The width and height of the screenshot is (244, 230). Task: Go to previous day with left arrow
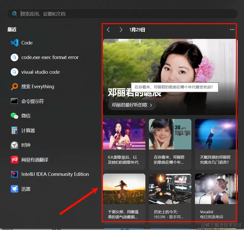(109, 29)
